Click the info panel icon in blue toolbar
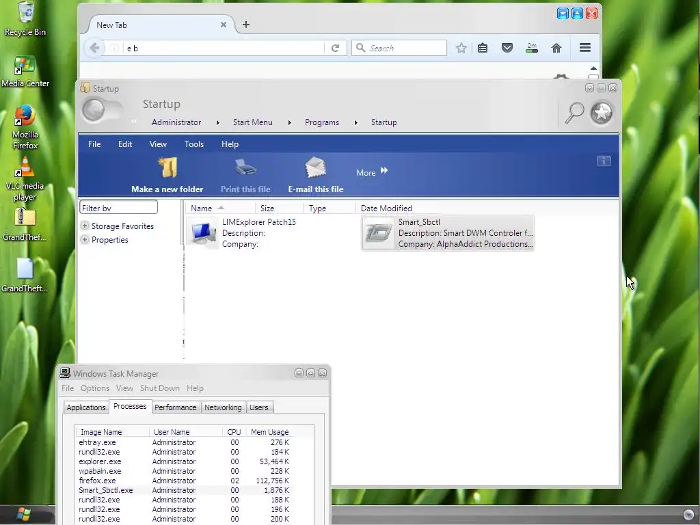The height and width of the screenshot is (525, 700). point(604,161)
